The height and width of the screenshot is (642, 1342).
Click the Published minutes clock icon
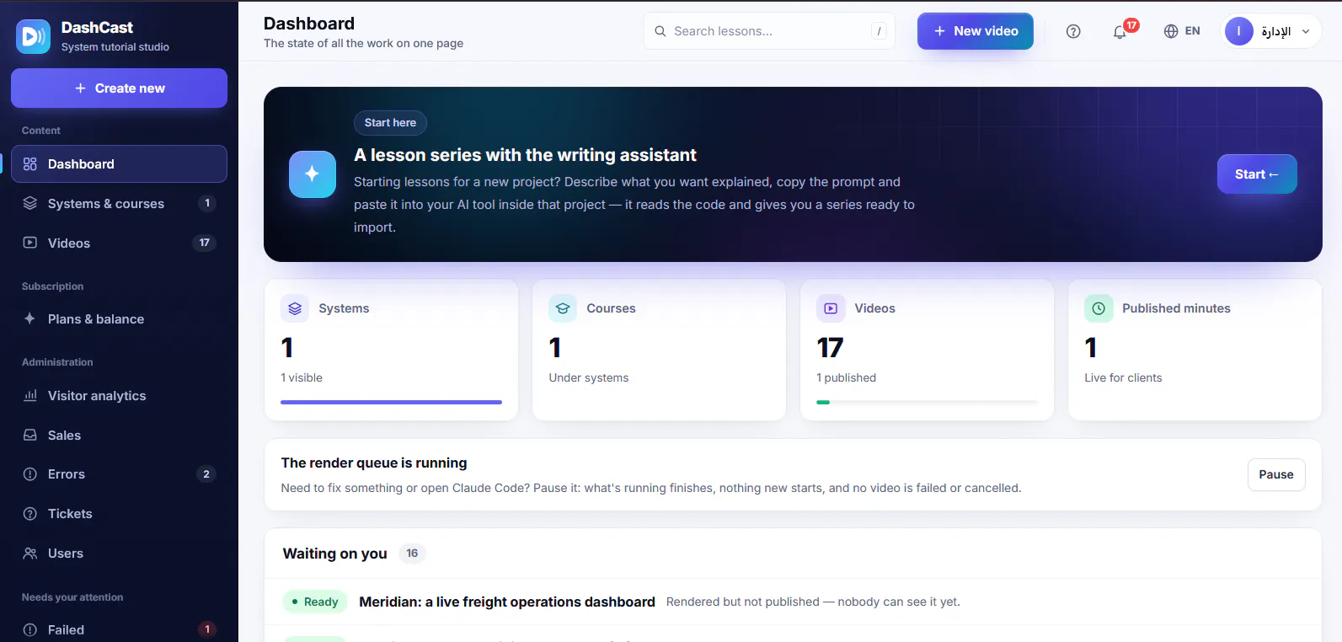tap(1099, 308)
